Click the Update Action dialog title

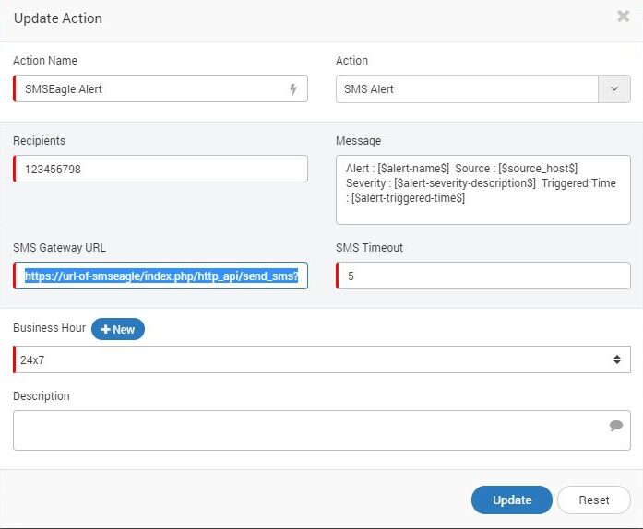click(58, 18)
